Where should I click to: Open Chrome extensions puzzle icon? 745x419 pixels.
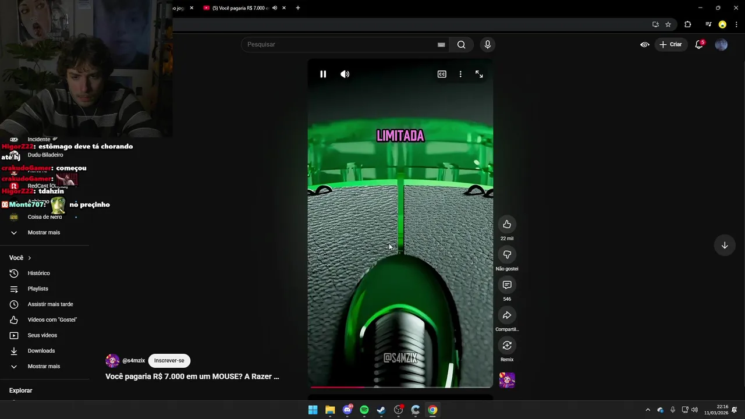click(687, 24)
